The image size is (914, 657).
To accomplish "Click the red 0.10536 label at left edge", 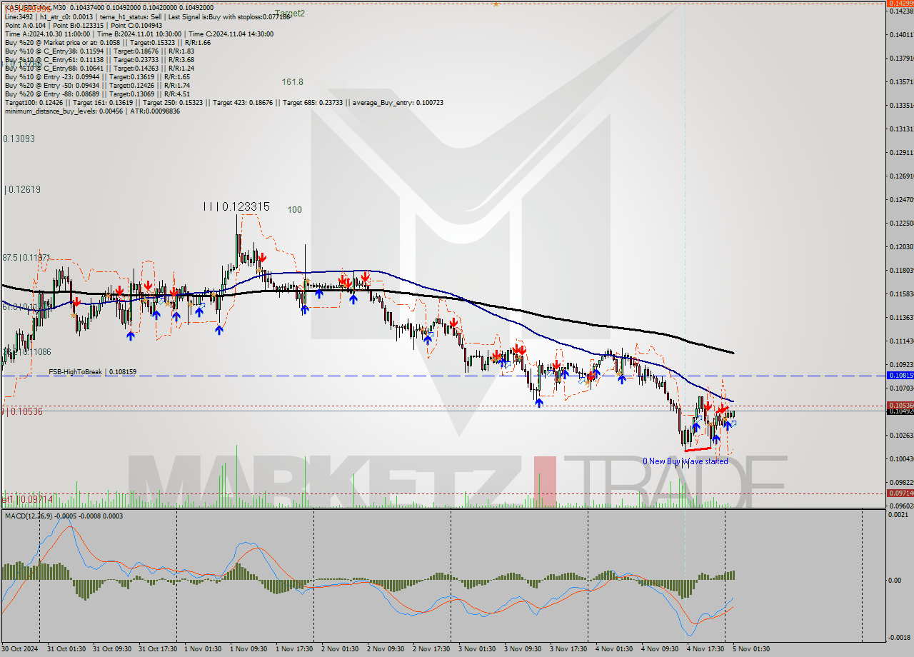I will pyautogui.click(x=22, y=411).
